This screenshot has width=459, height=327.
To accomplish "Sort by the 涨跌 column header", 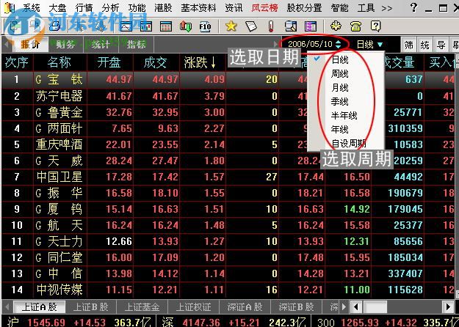I will point(202,62).
